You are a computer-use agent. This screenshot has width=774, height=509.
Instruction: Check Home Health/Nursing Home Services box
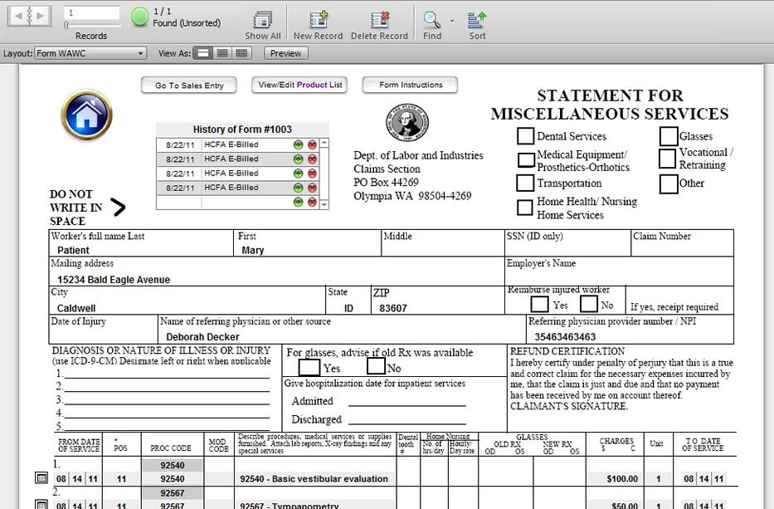click(525, 208)
